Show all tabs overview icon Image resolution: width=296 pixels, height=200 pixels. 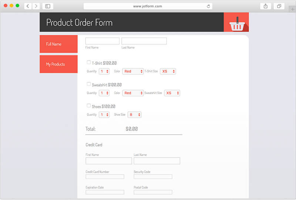pos(279,6)
